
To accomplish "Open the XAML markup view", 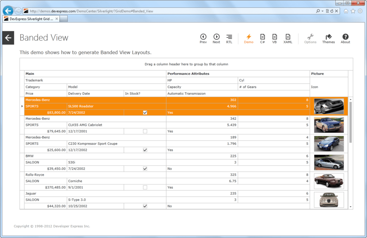I will (288, 37).
